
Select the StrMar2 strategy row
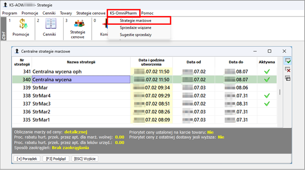click(x=145, y=112)
